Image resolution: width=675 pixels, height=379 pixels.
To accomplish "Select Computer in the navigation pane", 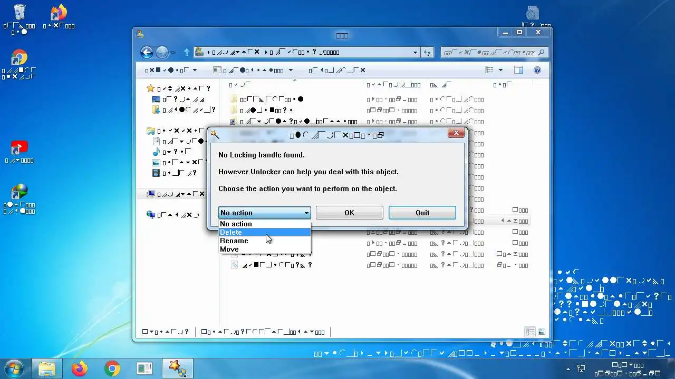I will tap(175, 194).
